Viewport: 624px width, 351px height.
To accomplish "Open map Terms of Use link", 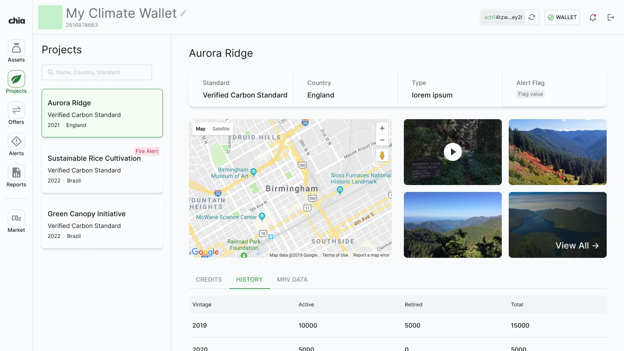I will point(335,255).
